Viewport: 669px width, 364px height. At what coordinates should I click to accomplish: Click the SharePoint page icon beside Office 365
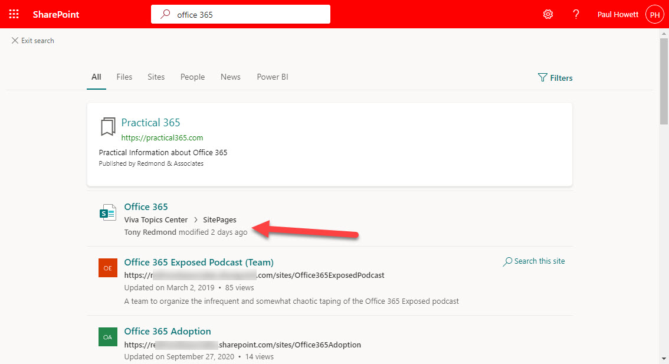[x=108, y=212]
